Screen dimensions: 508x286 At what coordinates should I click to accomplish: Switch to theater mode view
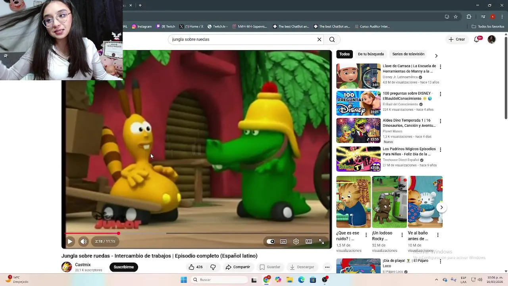click(x=309, y=242)
